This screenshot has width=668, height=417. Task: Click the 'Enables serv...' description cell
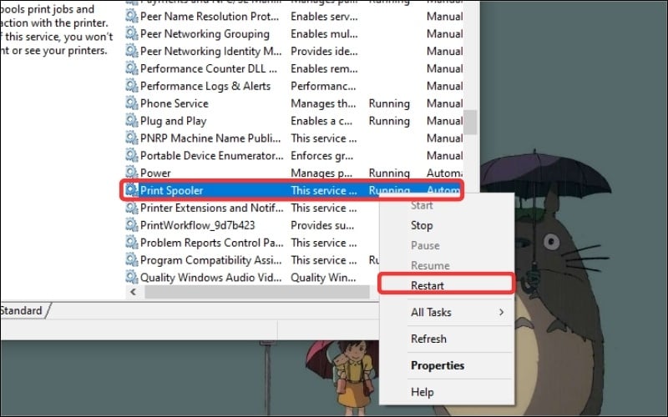[x=324, y=16]
